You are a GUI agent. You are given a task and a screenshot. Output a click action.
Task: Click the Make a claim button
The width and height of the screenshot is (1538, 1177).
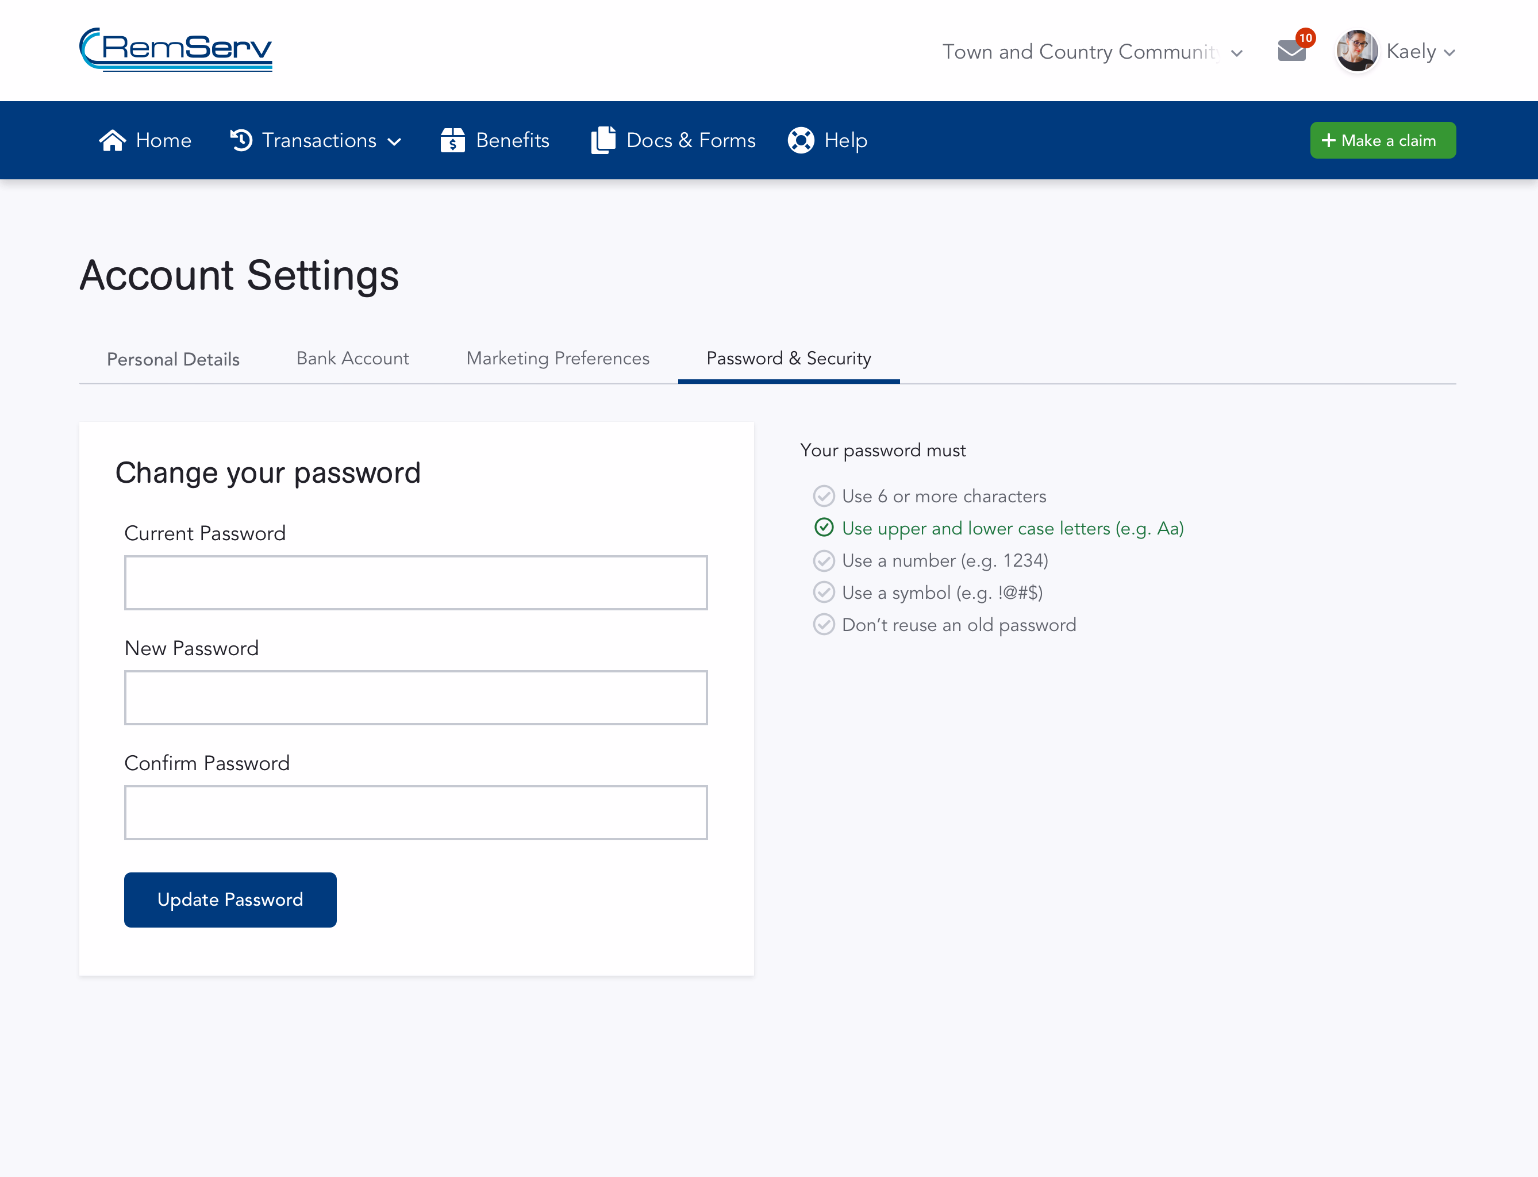pyautogui.click(x=1382, y=140)
